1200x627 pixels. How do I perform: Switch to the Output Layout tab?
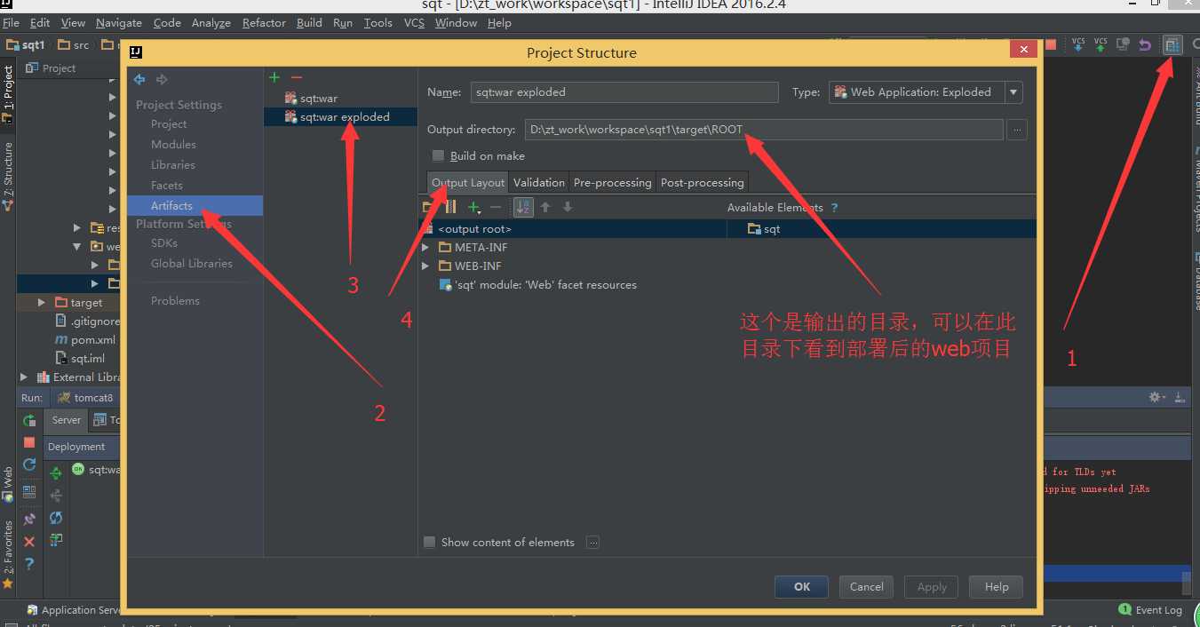click(468, 182)
